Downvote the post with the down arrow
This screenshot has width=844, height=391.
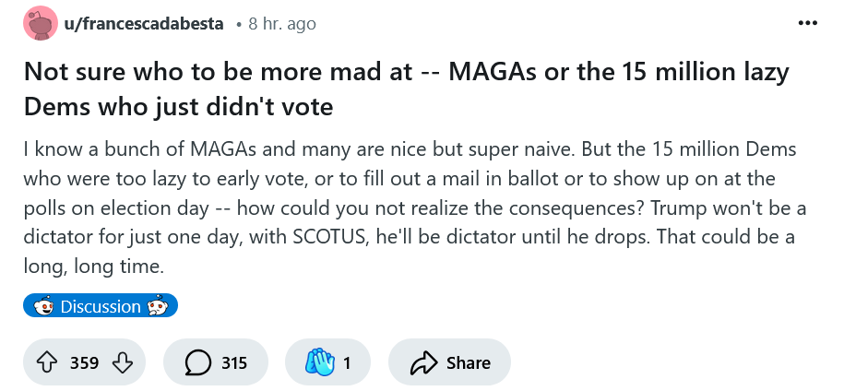(x=122, y=362)
